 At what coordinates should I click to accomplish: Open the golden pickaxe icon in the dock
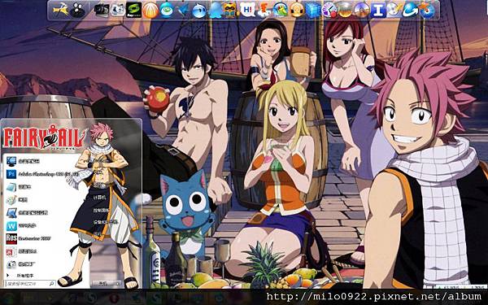click(61, 10)
